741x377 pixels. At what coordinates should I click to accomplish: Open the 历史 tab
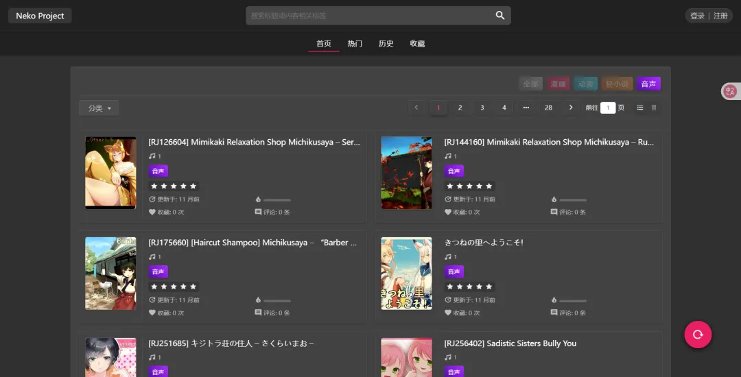tap(386, 43)
